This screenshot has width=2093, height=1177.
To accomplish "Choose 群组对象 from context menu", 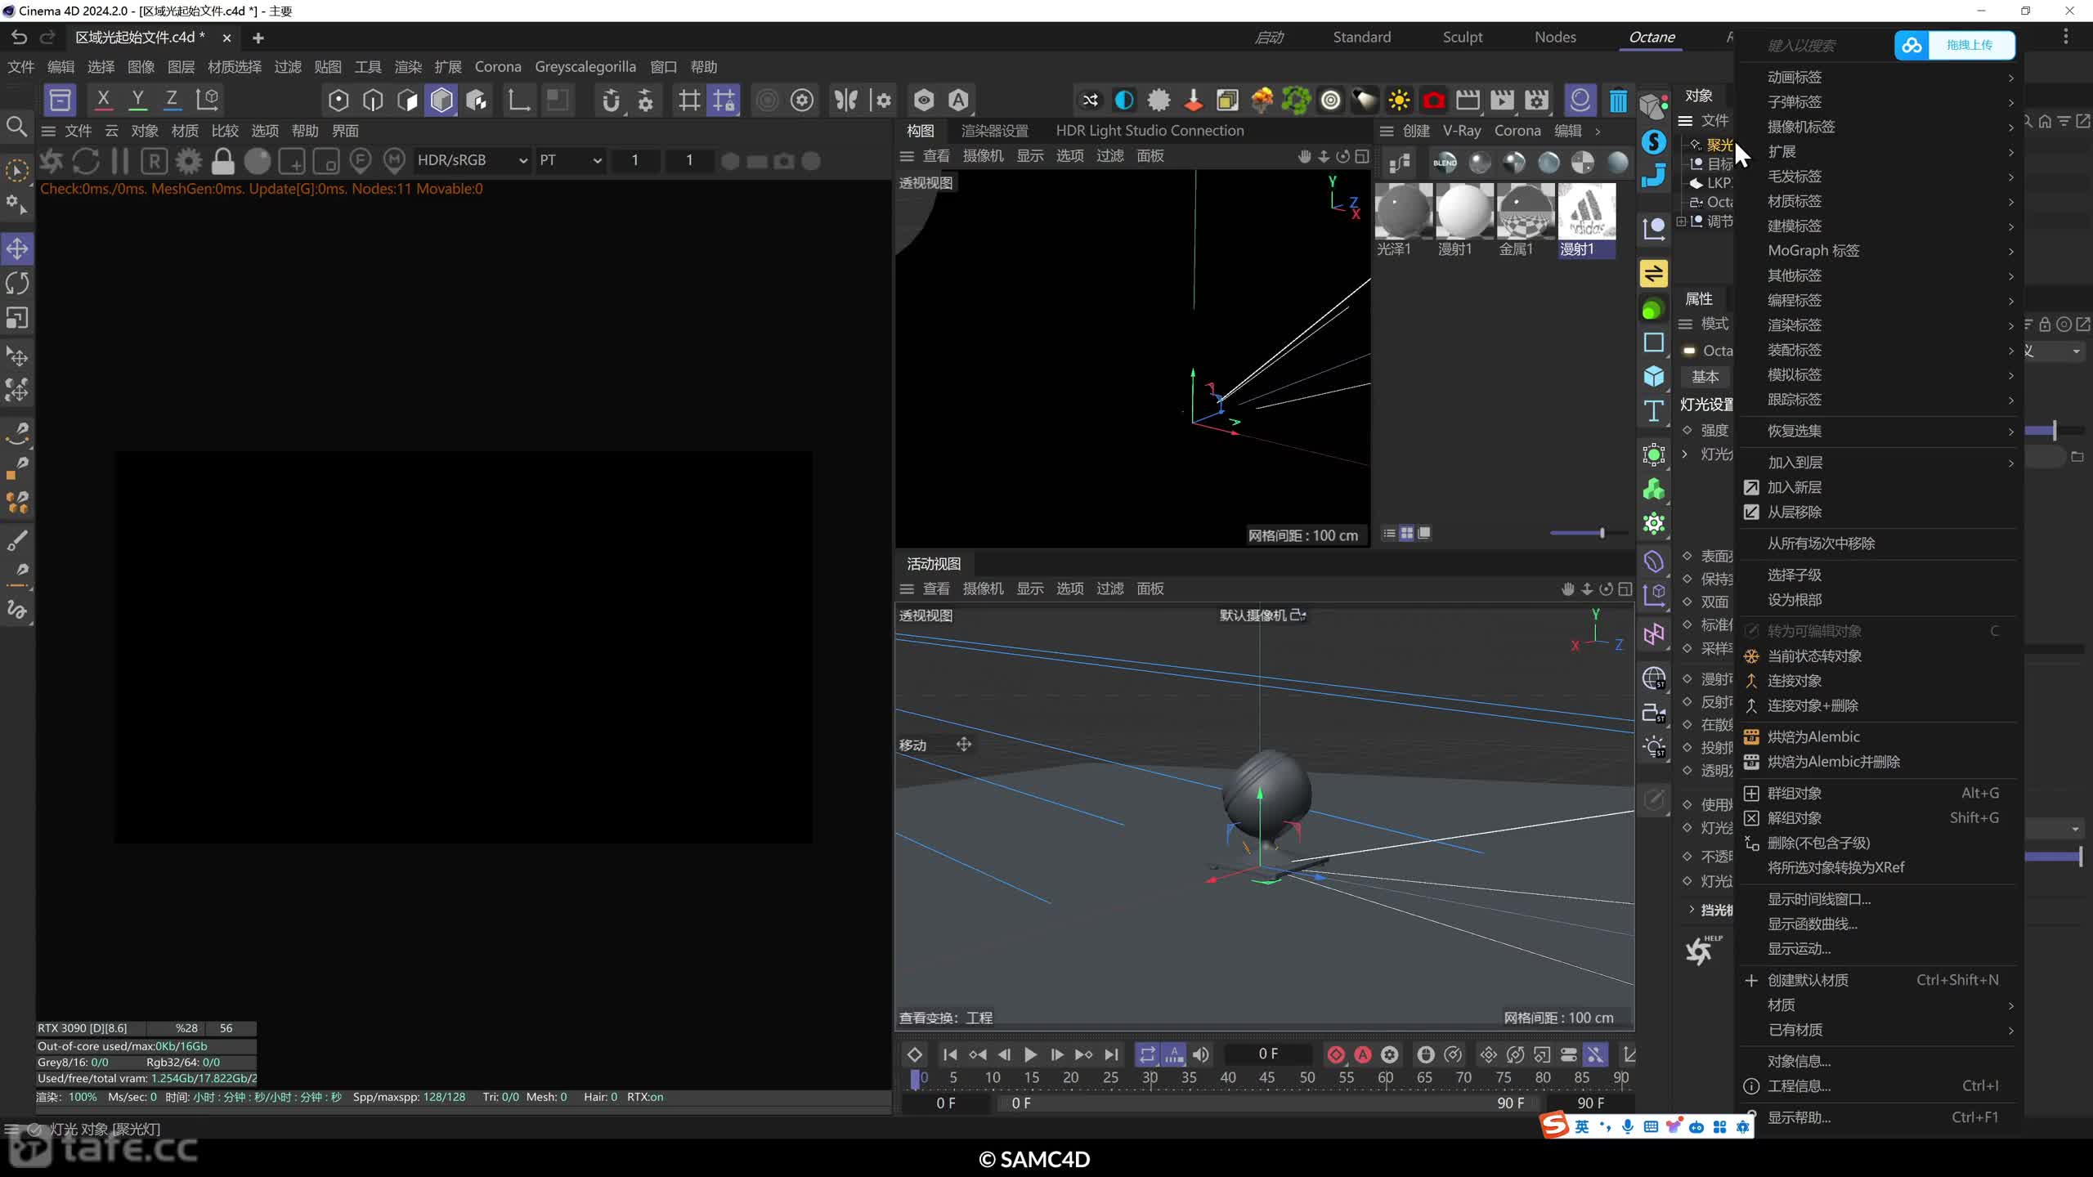I will pos(1878,793).
